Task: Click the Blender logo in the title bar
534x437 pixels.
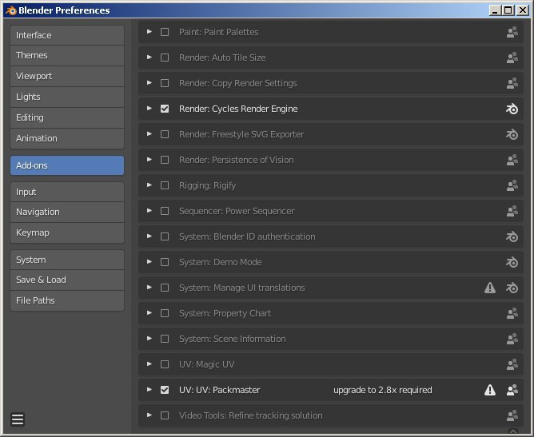Action: (x=11, y=10)
